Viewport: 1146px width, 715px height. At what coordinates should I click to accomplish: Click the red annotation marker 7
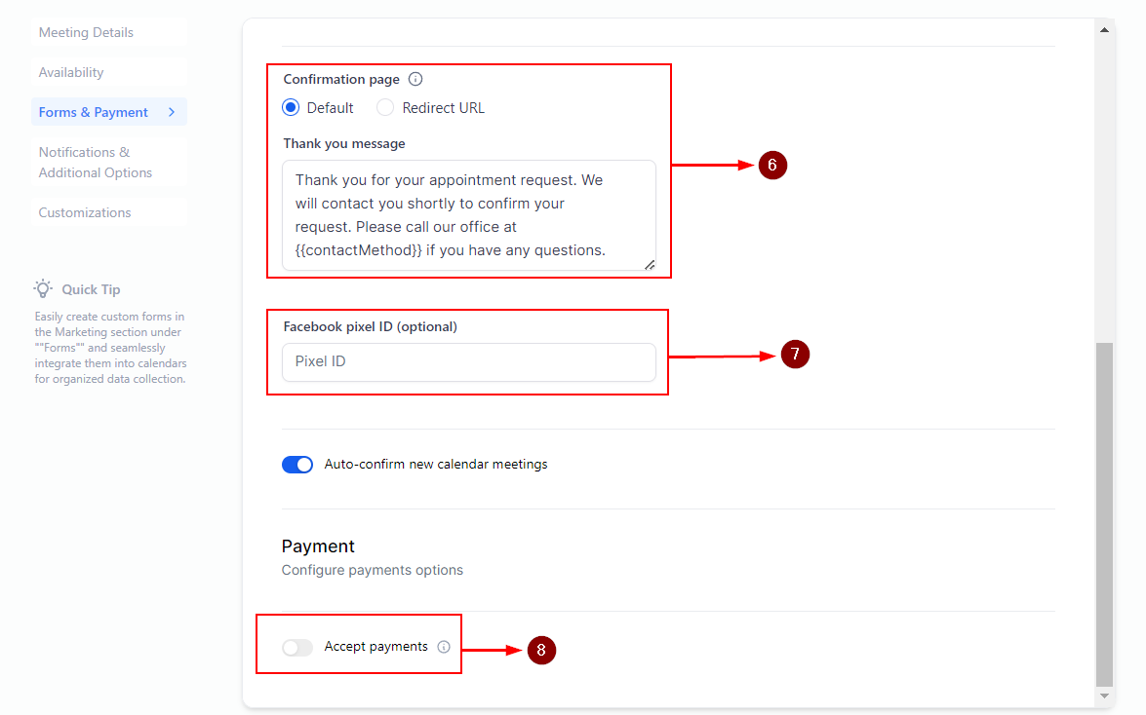(x=795, y=356)
